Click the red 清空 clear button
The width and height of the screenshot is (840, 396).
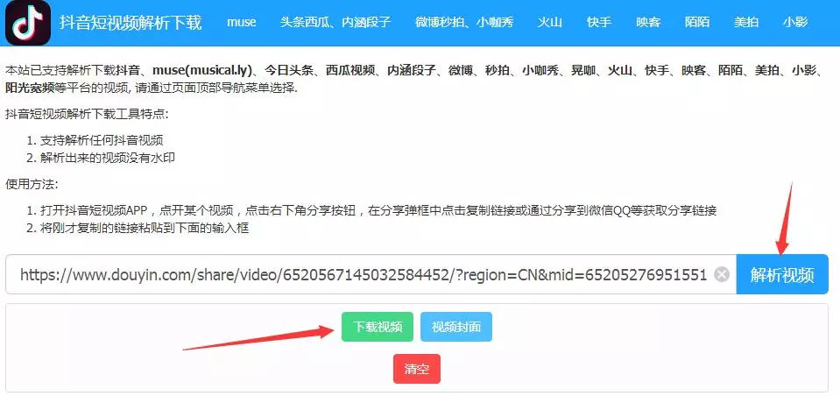[417, 369]
